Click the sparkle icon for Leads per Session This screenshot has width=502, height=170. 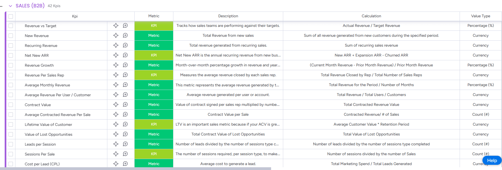116,144
